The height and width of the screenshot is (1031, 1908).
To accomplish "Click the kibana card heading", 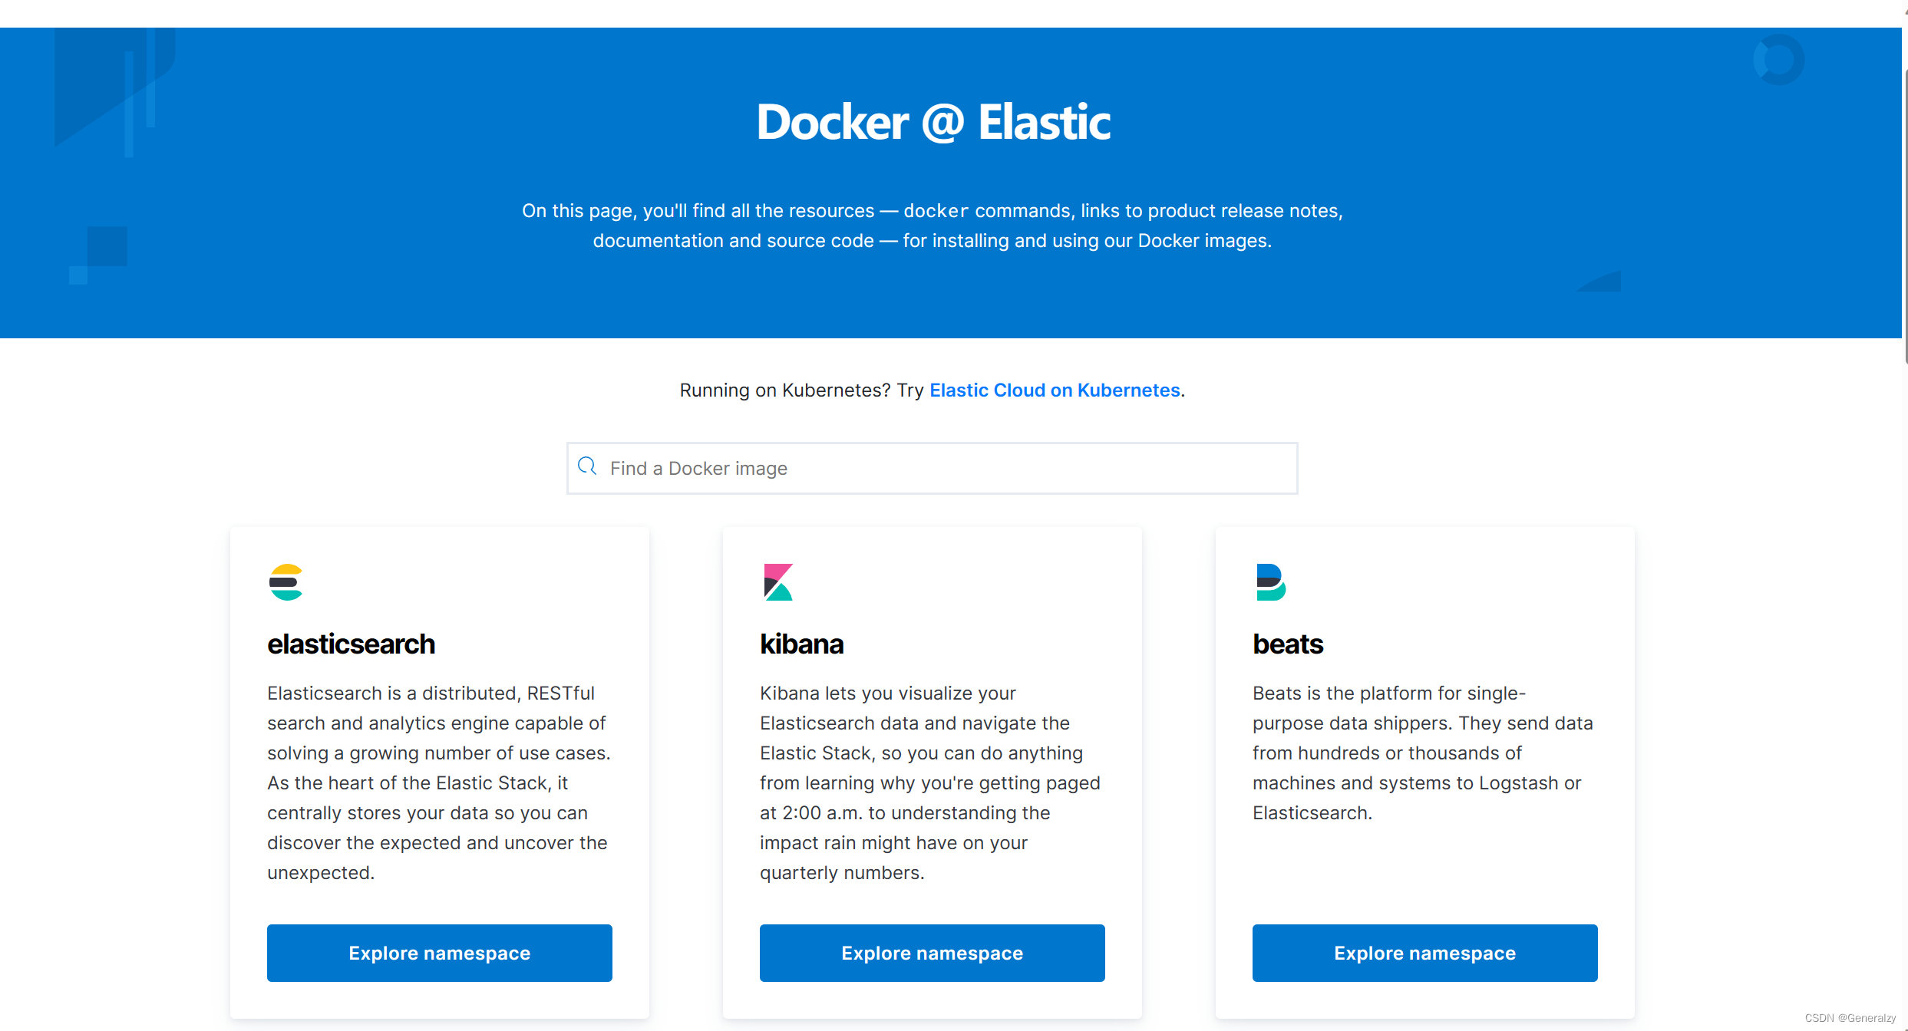I will 801,644.
